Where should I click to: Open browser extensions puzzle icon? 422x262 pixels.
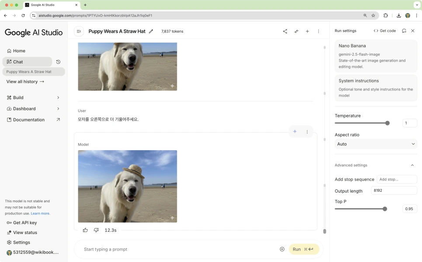point(385,15)
